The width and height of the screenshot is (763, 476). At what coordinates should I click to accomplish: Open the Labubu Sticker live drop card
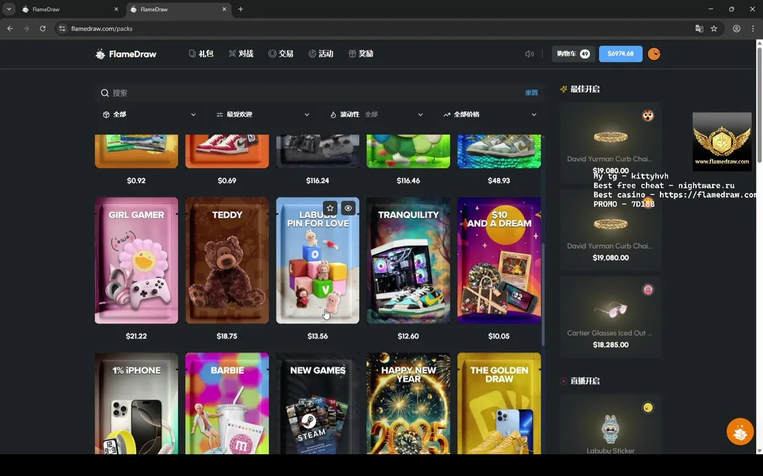[x=610, y=424]
